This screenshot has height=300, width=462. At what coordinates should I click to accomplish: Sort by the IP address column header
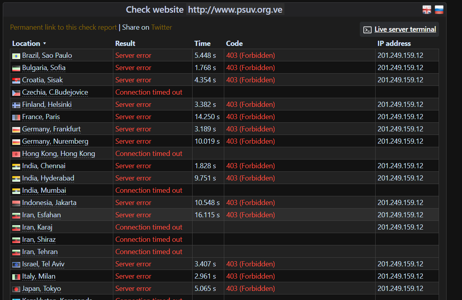[394, 44]
